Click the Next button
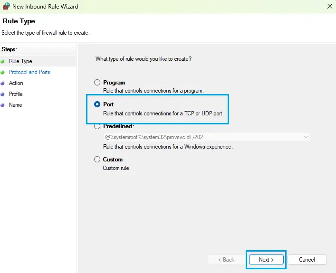Screen dimensions: 336x273 coord(266,260)
